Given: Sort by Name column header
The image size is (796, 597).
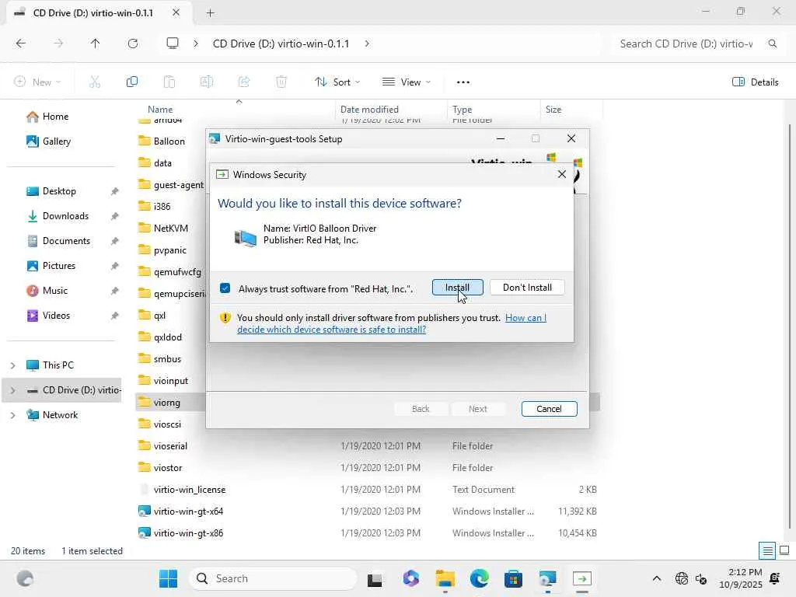Looking at the screenshot, I should point(160,109).
